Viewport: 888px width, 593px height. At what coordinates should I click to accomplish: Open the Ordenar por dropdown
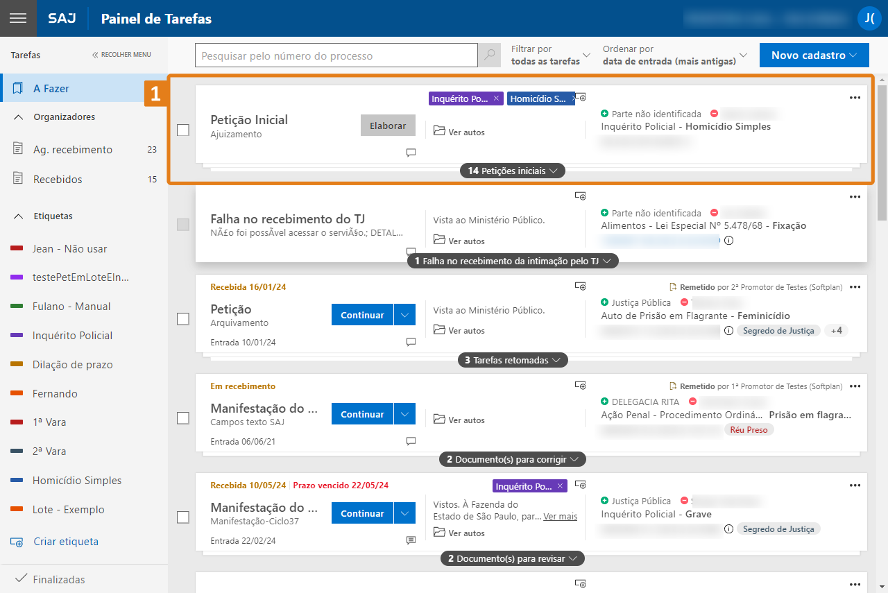tap(675, 55)
